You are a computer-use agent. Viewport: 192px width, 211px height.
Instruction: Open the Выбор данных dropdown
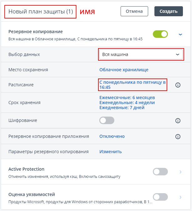(141, 54)
